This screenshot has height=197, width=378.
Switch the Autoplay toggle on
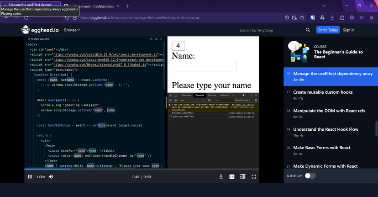pos(310,176)
